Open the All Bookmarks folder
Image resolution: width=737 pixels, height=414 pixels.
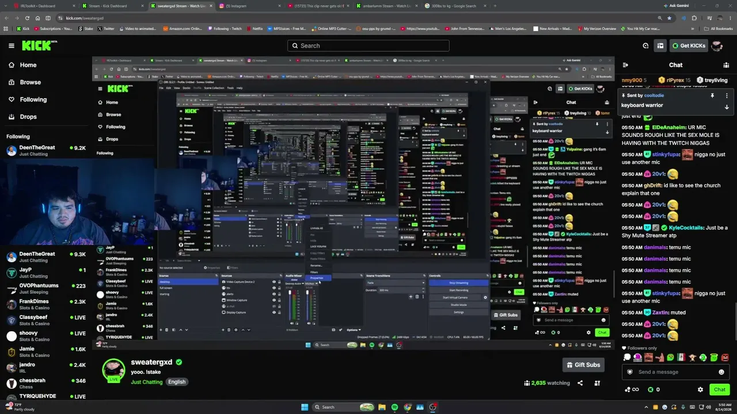(x=718, y=28)
